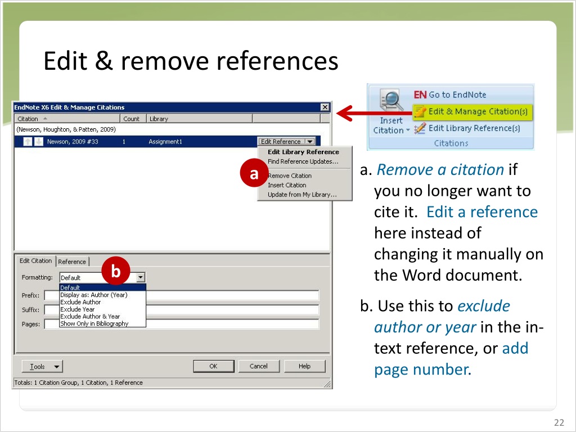Click the Citations ribbon group label
The image size is (576, 432).
click(x=451, y=143)
